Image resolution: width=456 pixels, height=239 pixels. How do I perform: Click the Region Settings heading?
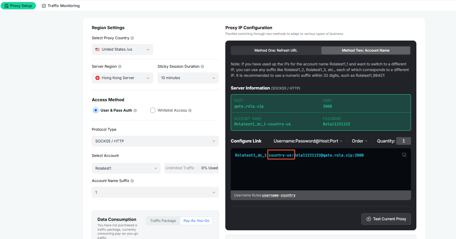108,27
